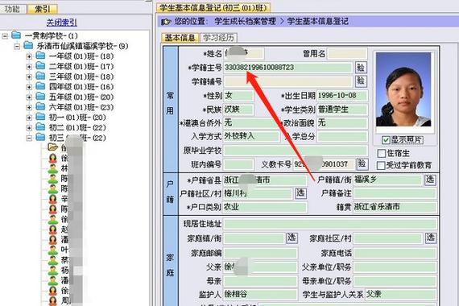459x306 pixels.
Task: Click the 现居住地址 field
Action: point(330,224)
